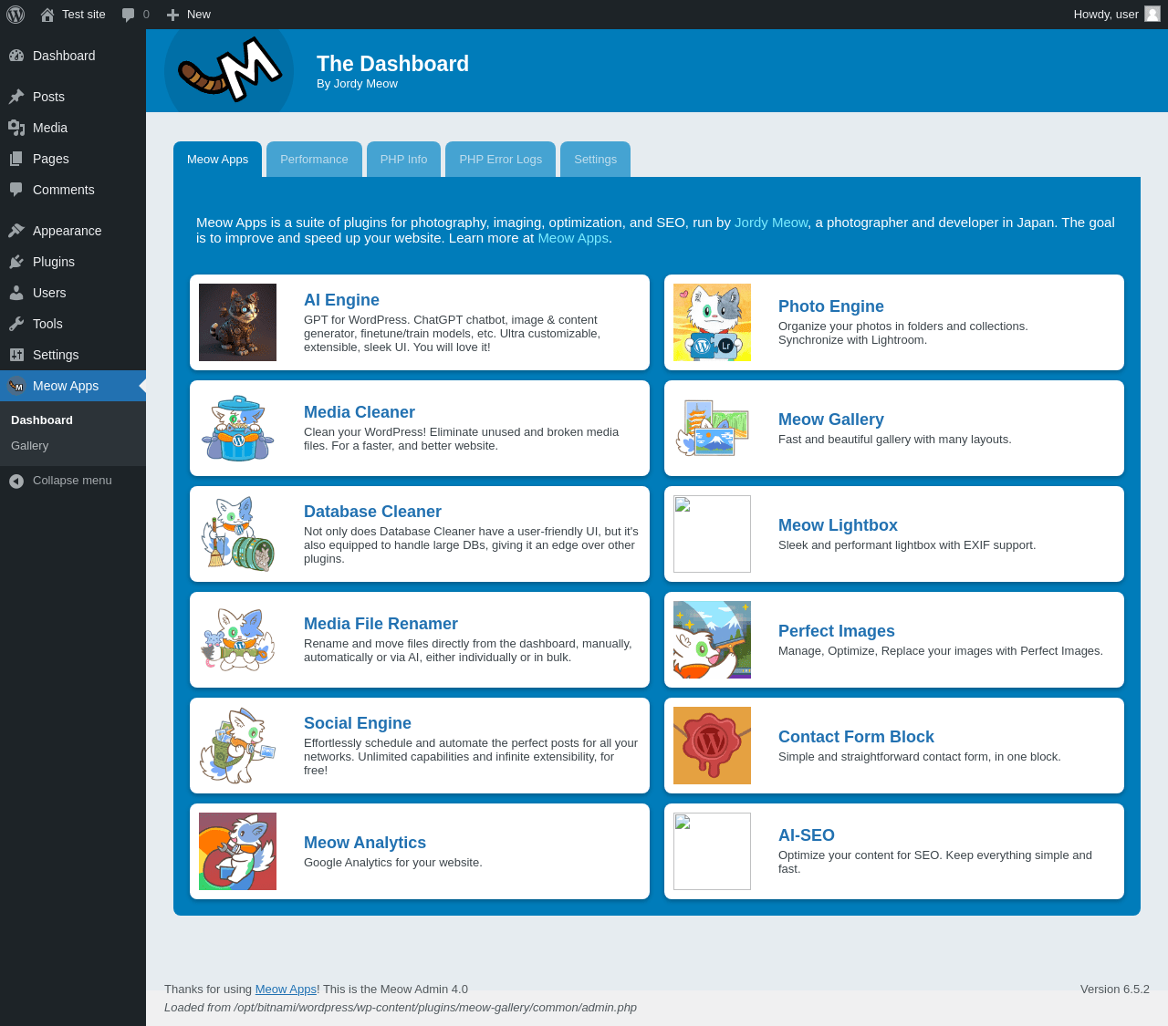Image resolution: width=1168 pixels, height=1026 pixels.
Task: Click the Appearance paintbrush icon
Action: click(x=16, y=231)
